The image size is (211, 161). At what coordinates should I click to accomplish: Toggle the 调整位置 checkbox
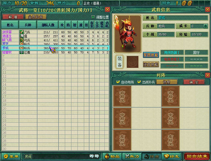point(93,17)
